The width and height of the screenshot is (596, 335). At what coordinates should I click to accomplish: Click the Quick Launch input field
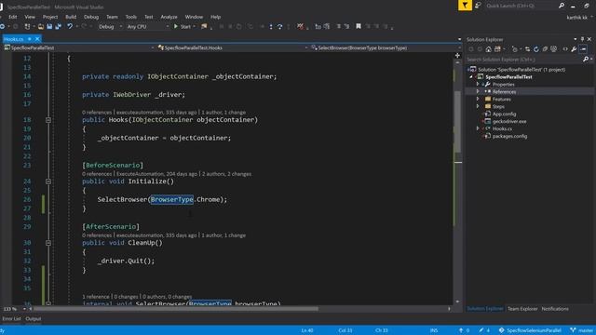tap(521, 6)
